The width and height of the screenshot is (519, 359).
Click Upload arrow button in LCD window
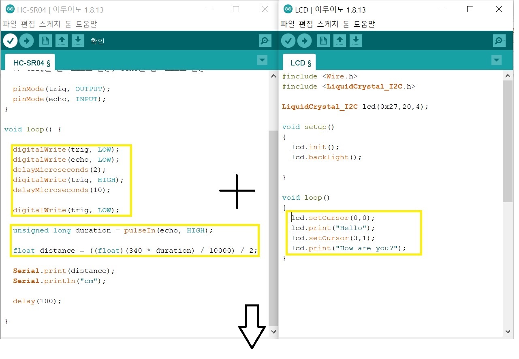coord(304,40)
